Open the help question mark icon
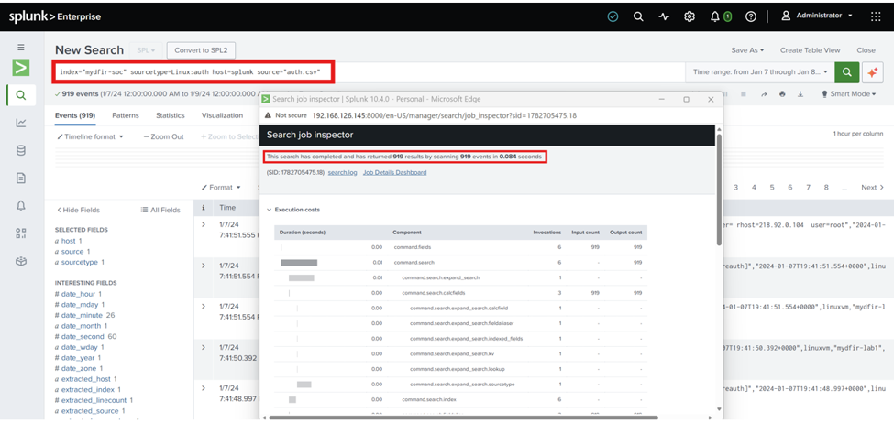 pyautogui.click(x=751, y=16)
